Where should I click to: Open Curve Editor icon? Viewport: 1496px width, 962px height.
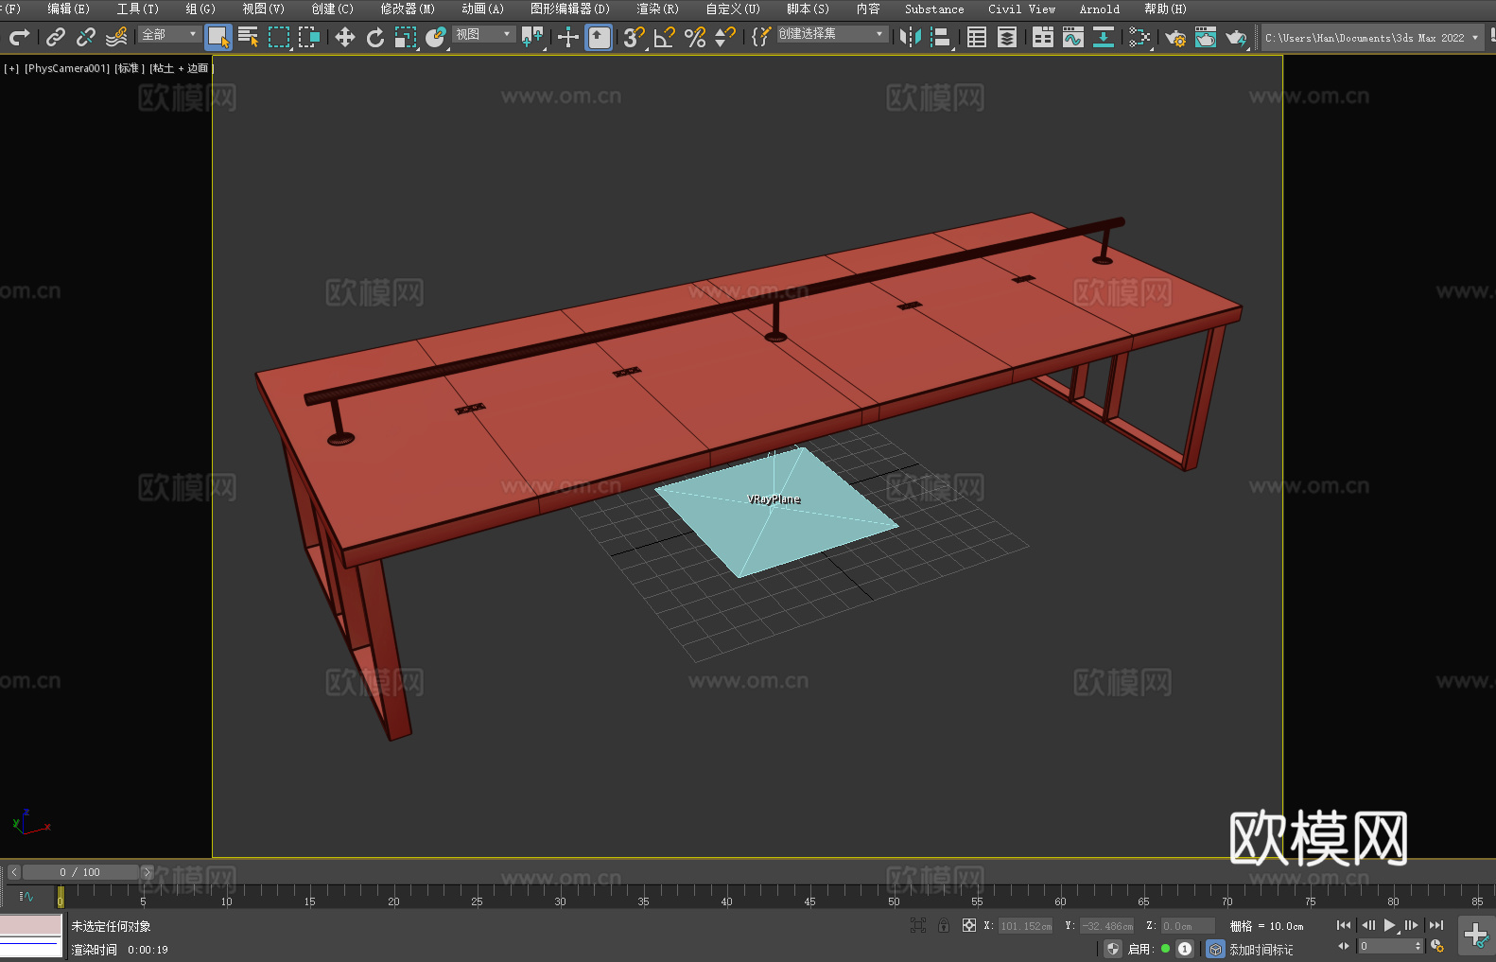coord(1073,37)
